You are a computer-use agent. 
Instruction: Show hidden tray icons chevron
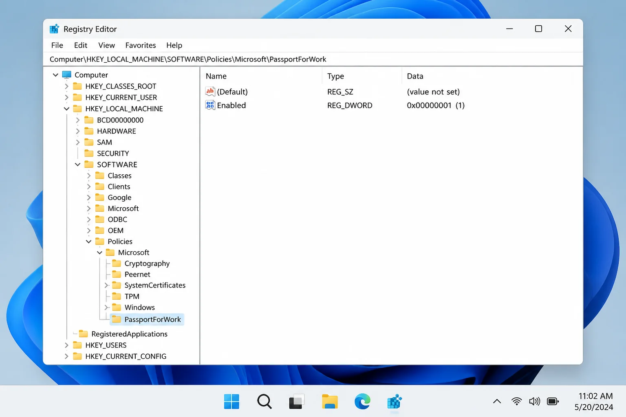[497, 402]
